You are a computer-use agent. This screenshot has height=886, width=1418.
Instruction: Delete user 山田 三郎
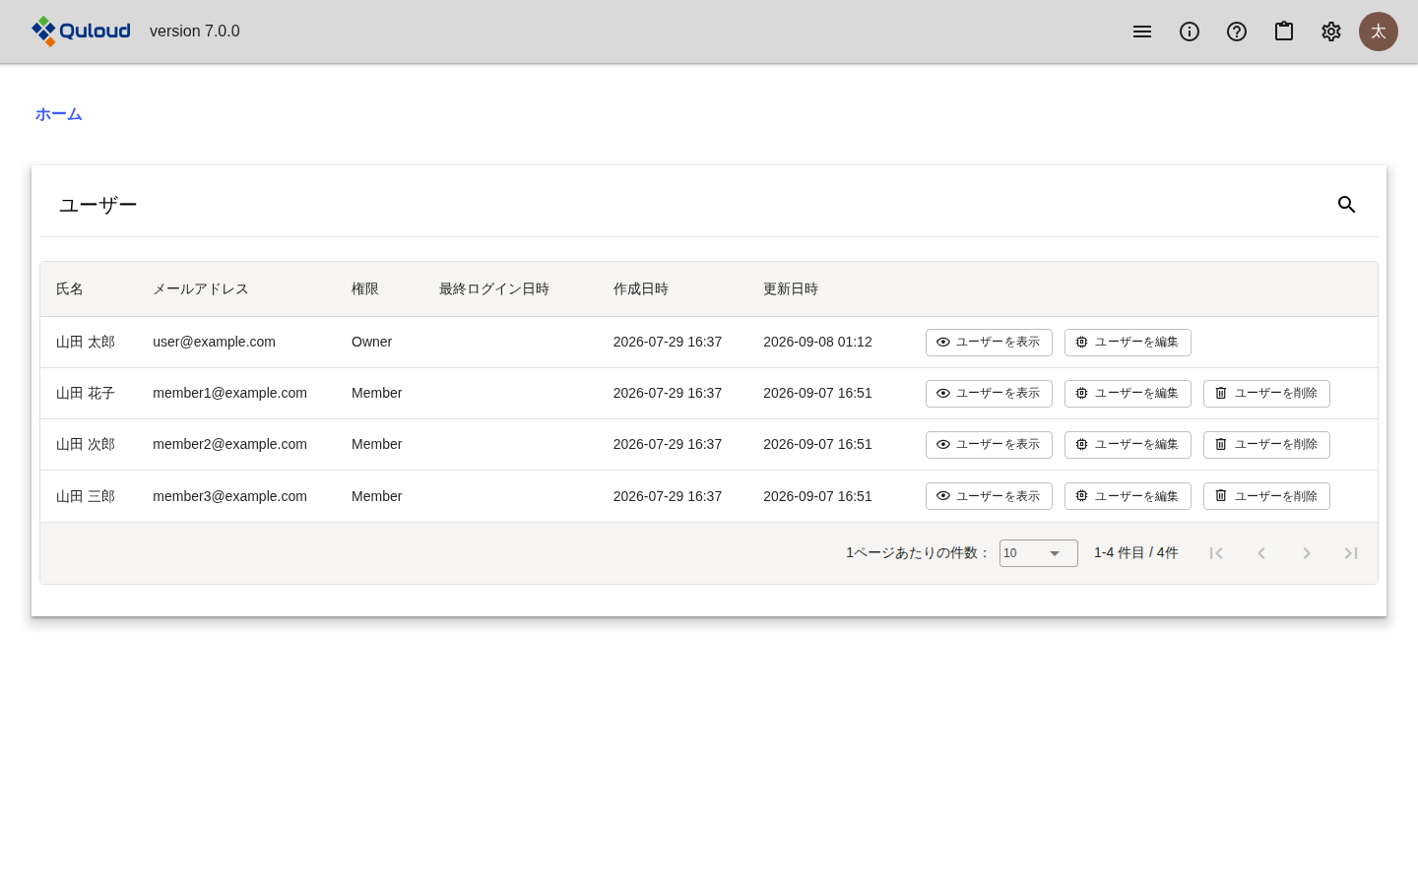click(x=1266, y=496)
